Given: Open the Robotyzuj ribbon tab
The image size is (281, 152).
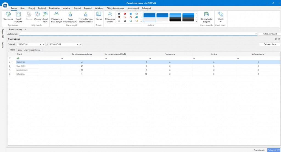Looking at the screenshot, I should pyautogui.click(x=146, y=8).
